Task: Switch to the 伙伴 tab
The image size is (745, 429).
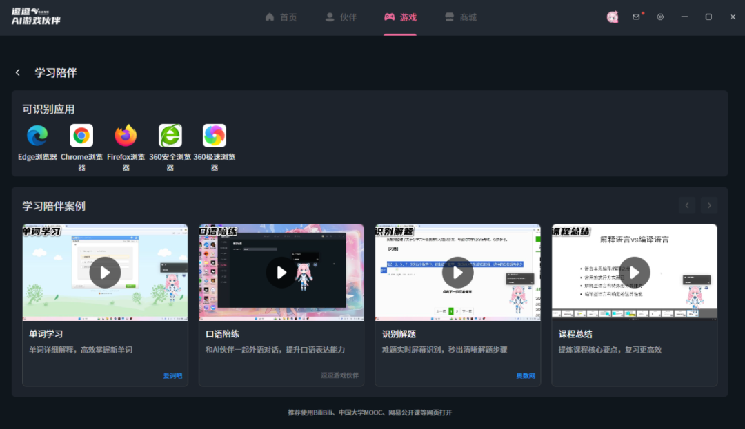Action: tap(341, 17)
